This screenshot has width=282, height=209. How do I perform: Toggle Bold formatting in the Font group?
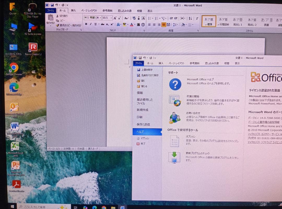click(86, 24)
